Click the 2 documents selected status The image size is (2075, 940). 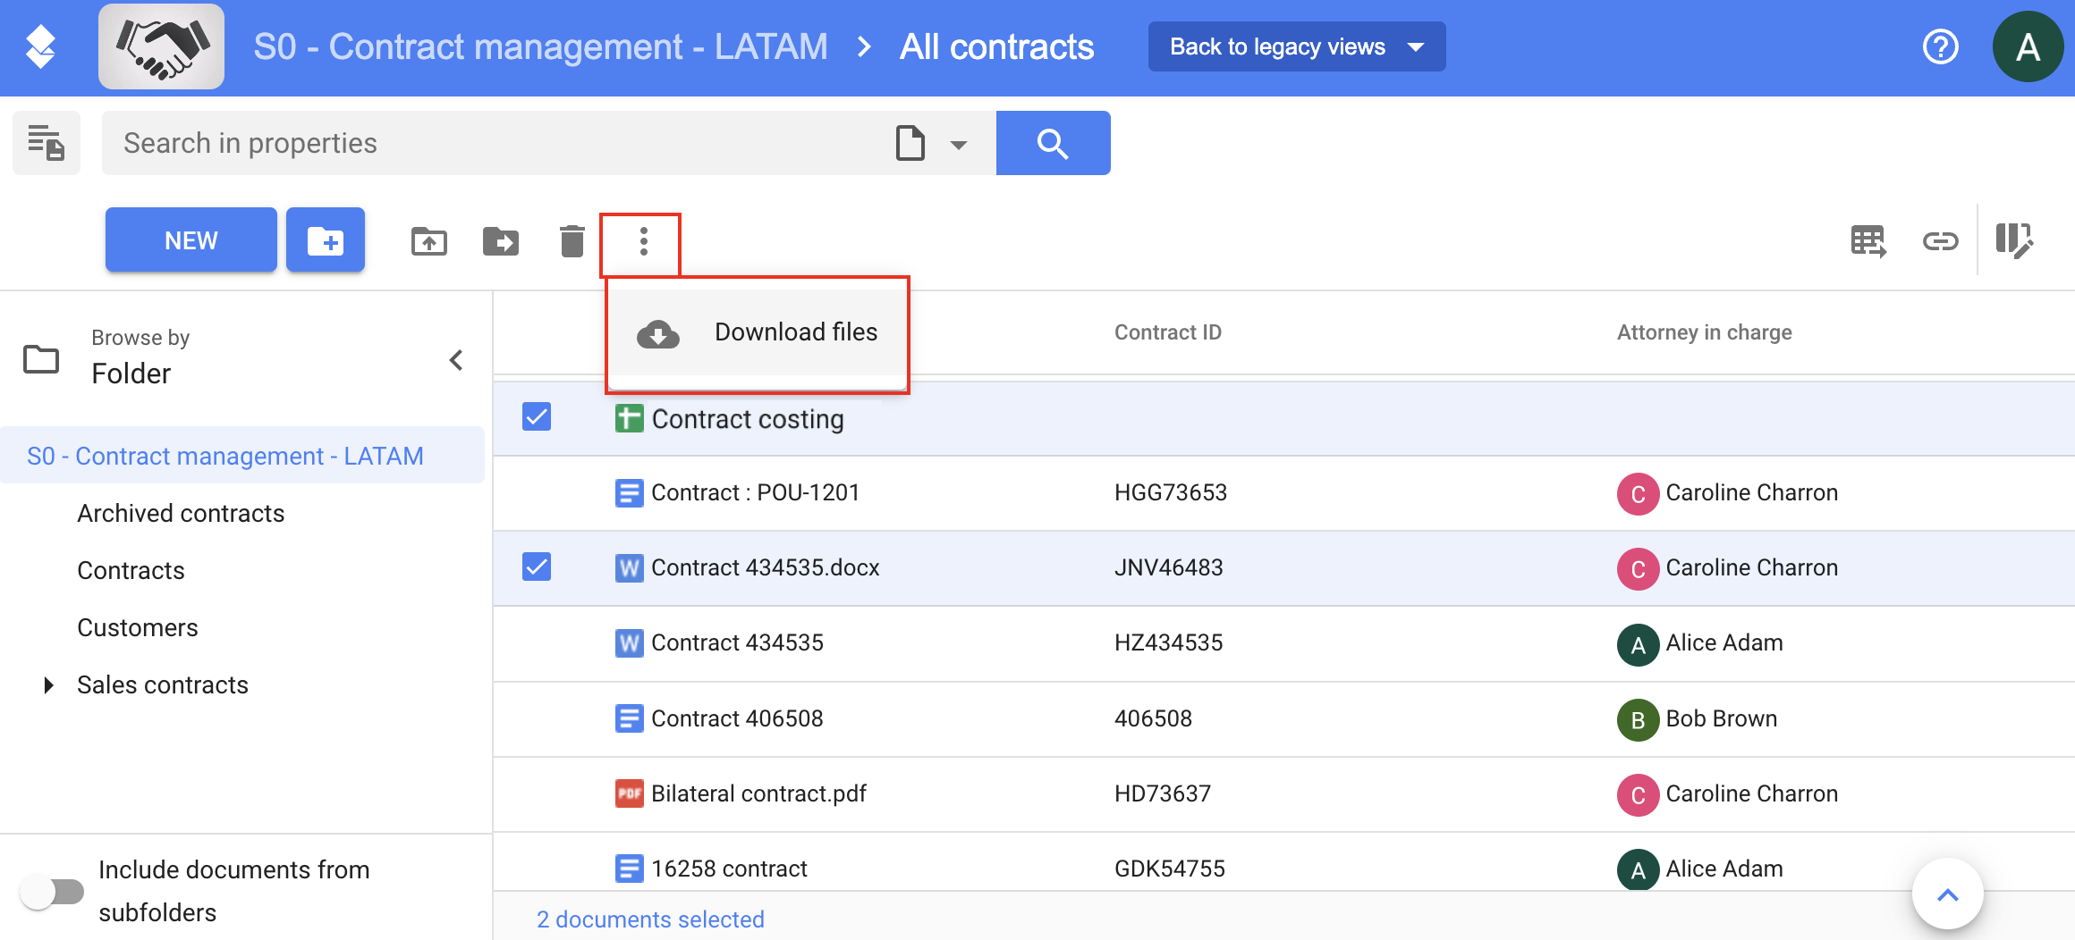tap(650, 919)
